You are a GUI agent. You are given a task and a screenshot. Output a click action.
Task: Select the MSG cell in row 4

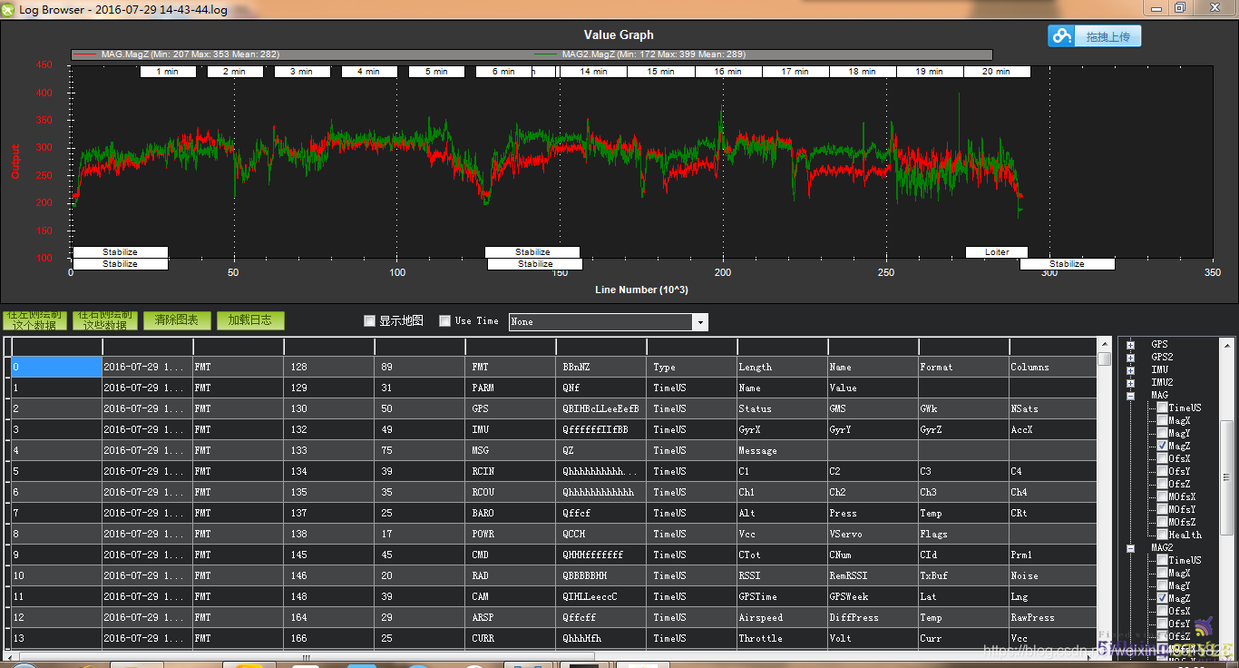[x=510, y=450]
